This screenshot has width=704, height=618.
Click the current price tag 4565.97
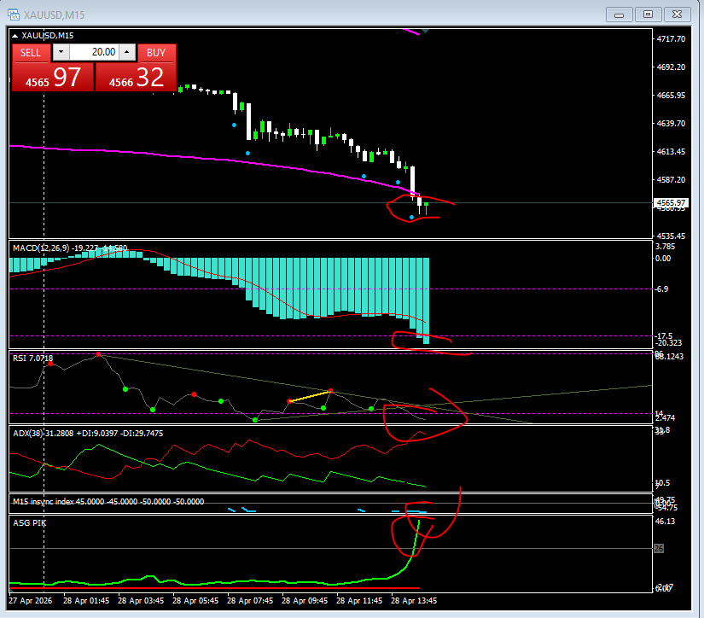coord(673,201)
